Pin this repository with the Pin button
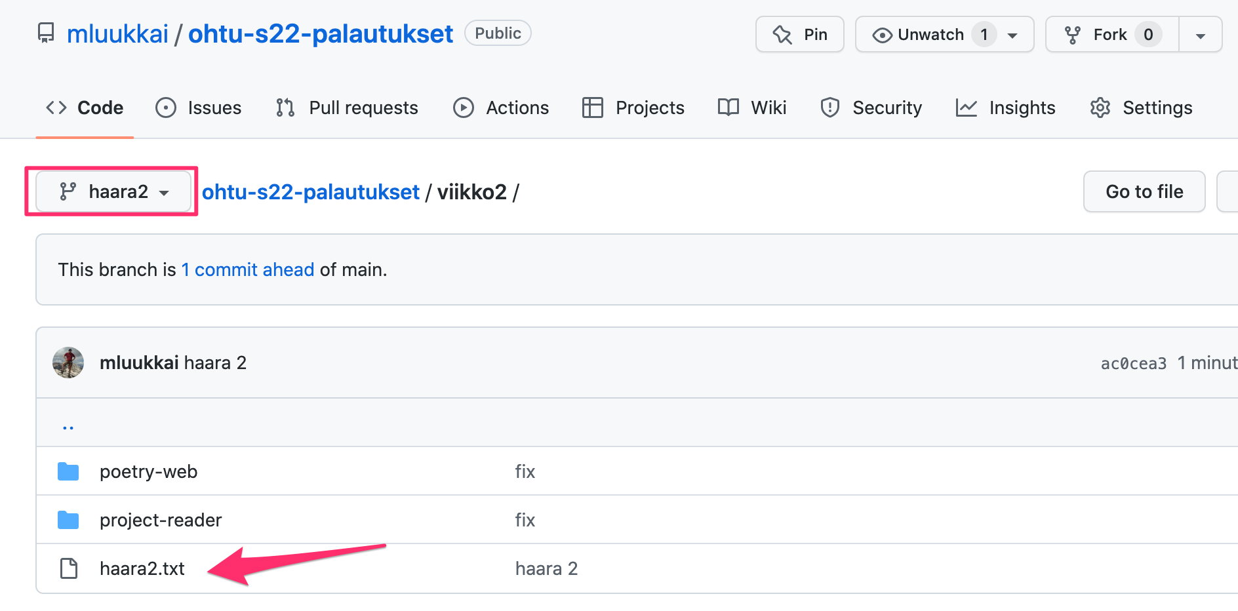 pos(800,34)
